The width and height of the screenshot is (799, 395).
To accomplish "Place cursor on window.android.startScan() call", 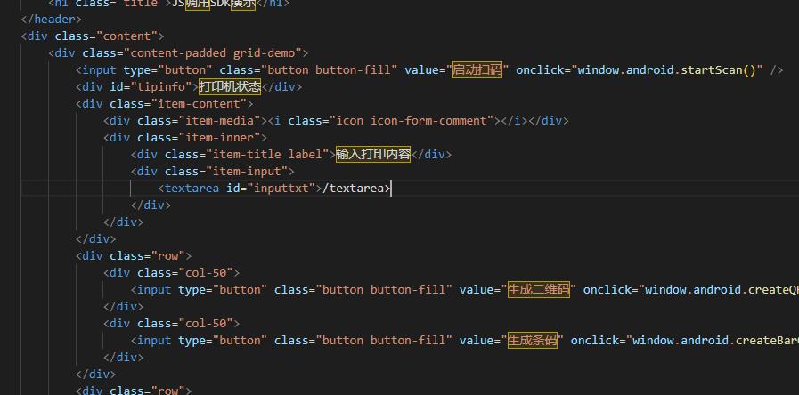I will [x=670, y=70].
